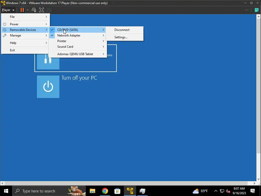This screenshot has width=261, height=196.
Task: Click the Manage wrench icon
Action: click(5, 35)
